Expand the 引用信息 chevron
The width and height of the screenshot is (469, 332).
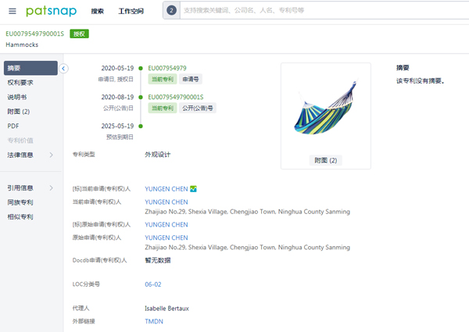pos(51,188)
